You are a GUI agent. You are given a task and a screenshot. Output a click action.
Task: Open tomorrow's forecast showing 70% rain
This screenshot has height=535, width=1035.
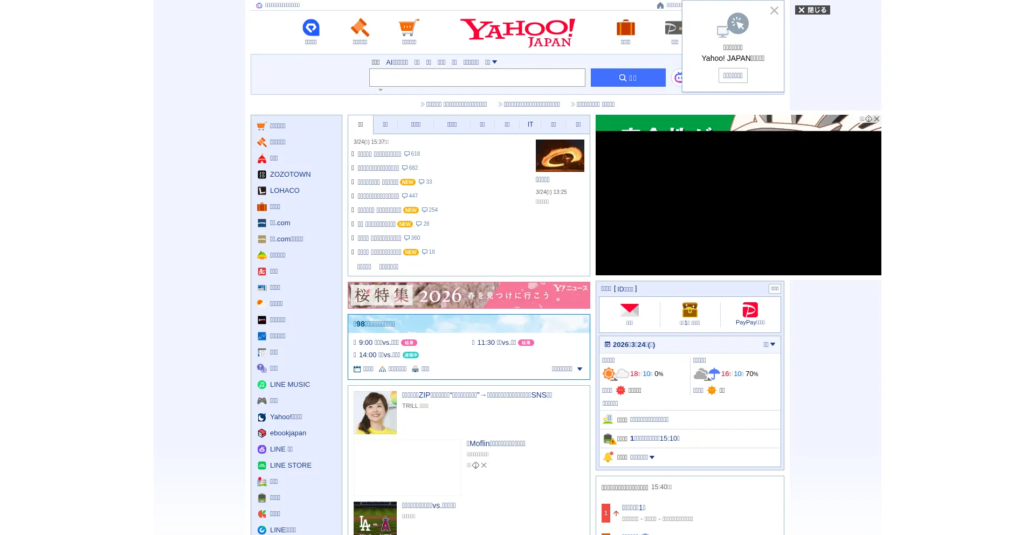(727, 374)
